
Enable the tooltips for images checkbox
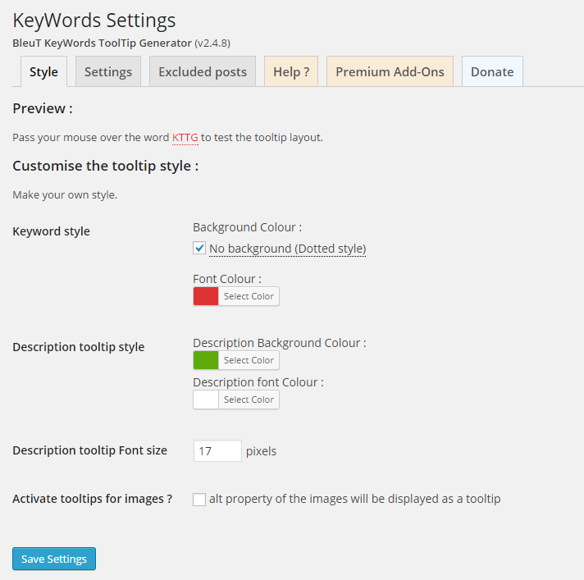point(199,499)
